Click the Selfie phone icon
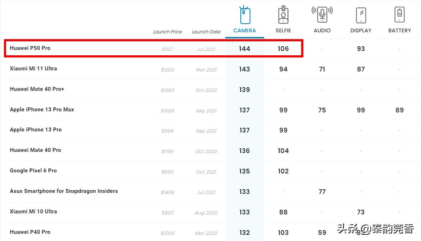 coord(283,15)
